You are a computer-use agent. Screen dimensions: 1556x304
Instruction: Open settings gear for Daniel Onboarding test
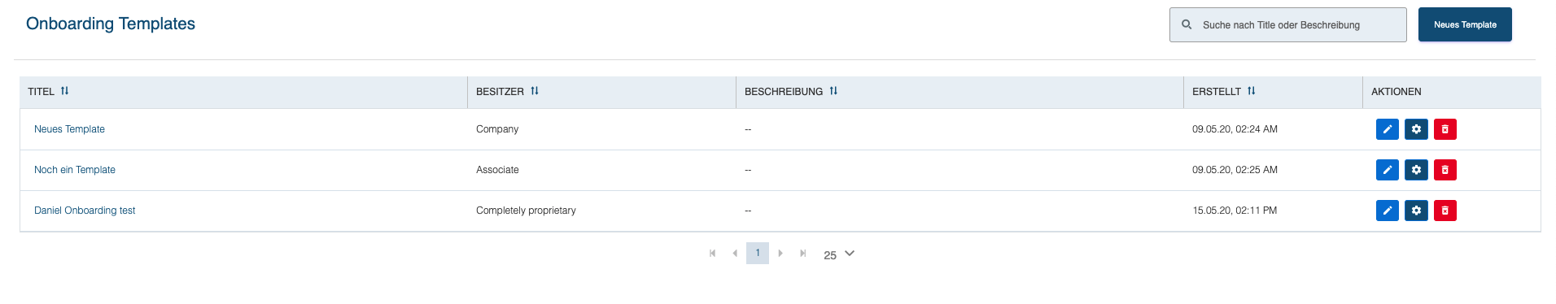[1416, 211]
